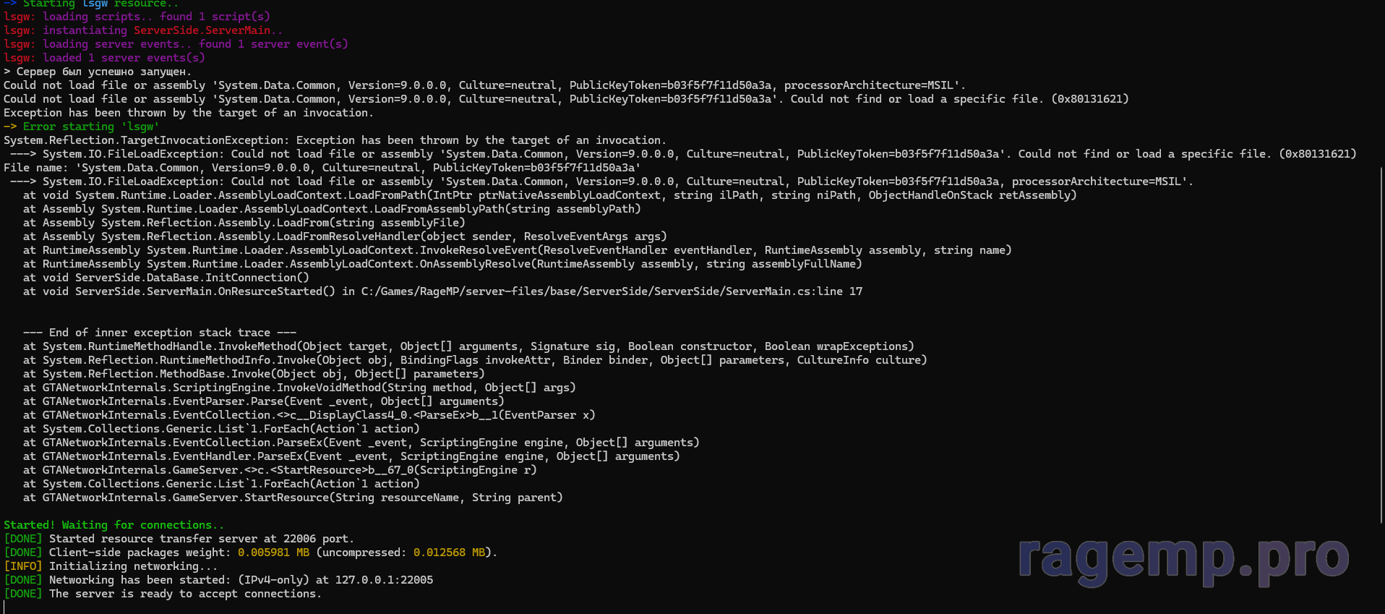
Task: Click the 22006 port transfer server line
Action: 201,539
